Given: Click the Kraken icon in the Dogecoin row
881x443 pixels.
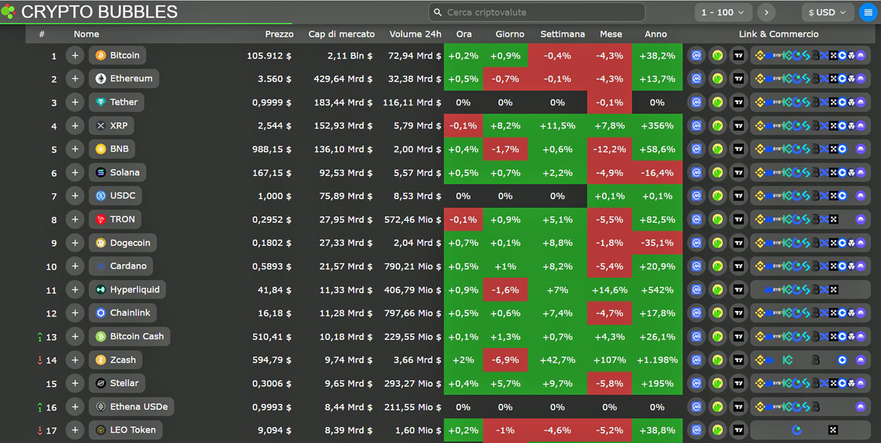Looking at the screenshot, I should (x=861, y=242).
